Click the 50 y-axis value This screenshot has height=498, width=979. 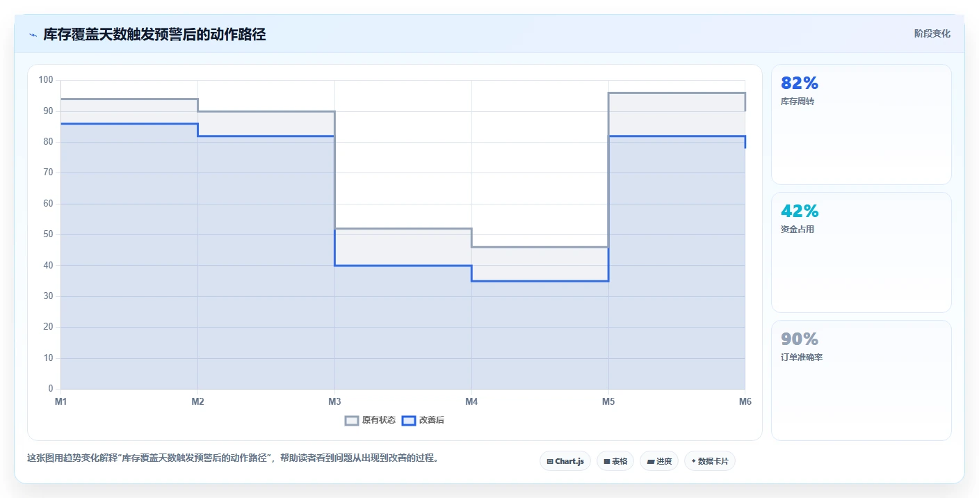[48, 234]
